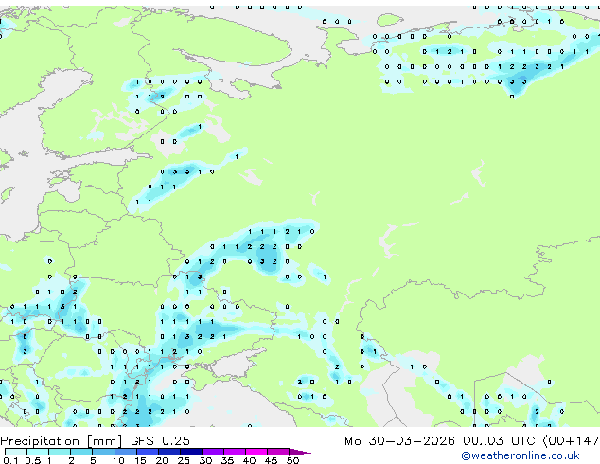The width and height of the screenshot is (600, 464).
Task: Click the 10–15 mm legend swatch
Action: point(126,452)
